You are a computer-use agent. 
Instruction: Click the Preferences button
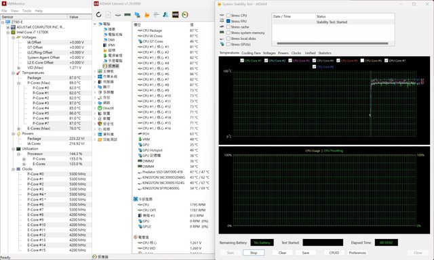pyautogui.click(x=357, y=253)
